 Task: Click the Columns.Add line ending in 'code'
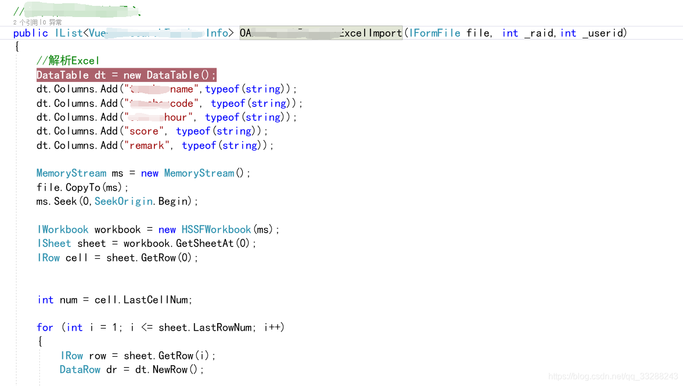tap(170, 103)
